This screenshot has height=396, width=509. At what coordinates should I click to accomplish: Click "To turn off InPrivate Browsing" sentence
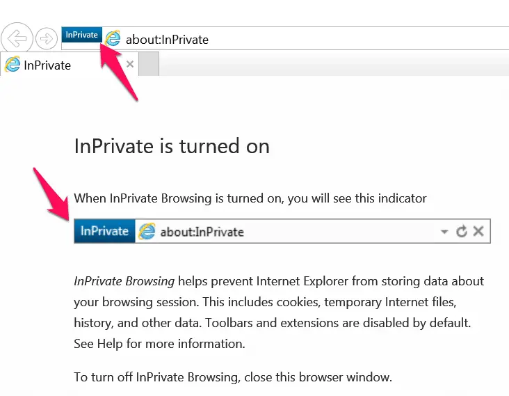click(x=233, y=377)
